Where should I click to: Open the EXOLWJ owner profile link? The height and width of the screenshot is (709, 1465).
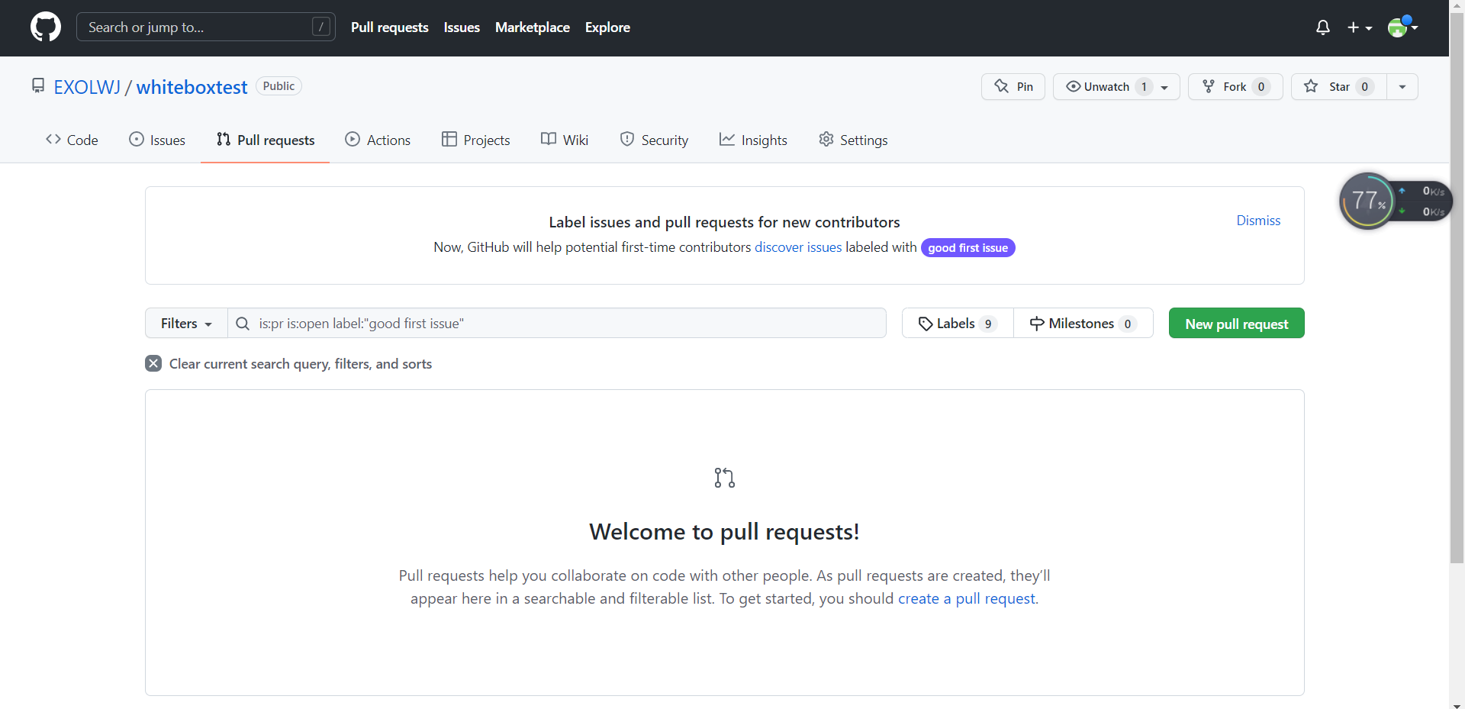point(87,87)
